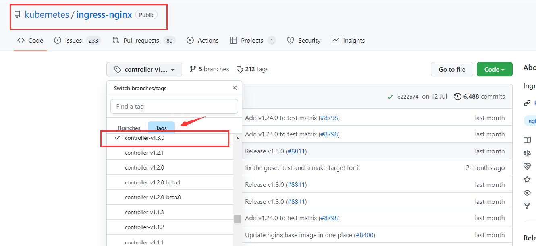Click the Pull requests count badge 80
This screenshot has height=246, width=536.
coord(170,41)
